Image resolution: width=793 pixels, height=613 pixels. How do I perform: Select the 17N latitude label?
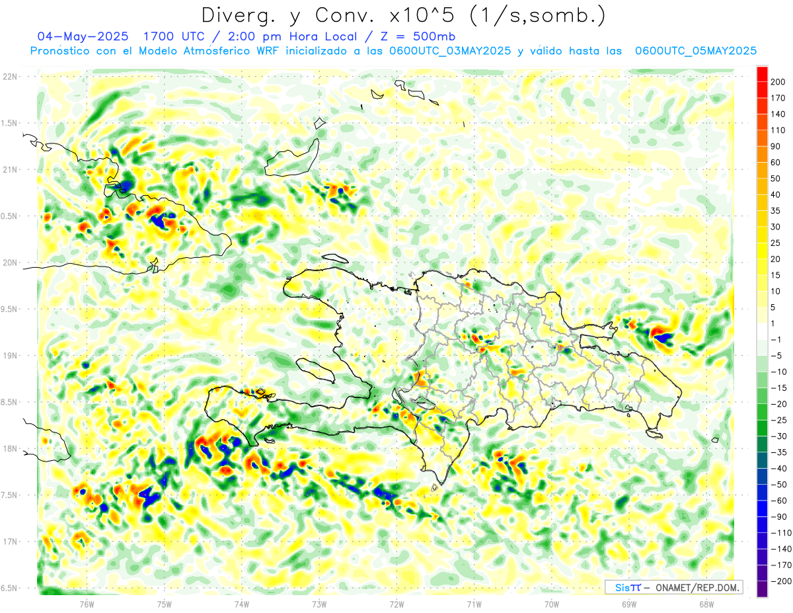click(9, 542)
